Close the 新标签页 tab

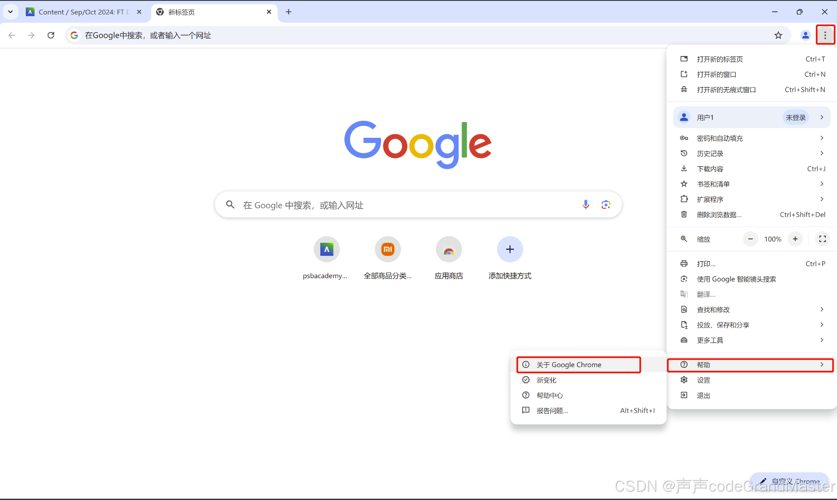[269, 12]
